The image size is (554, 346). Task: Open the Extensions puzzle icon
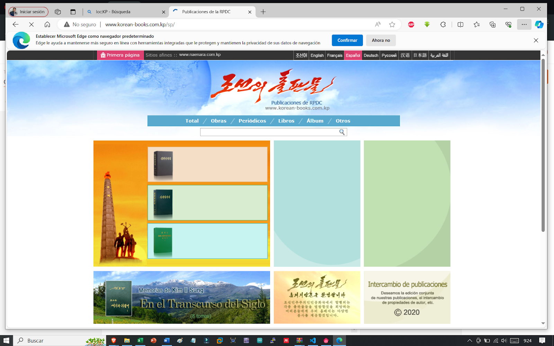click(443, 25)
